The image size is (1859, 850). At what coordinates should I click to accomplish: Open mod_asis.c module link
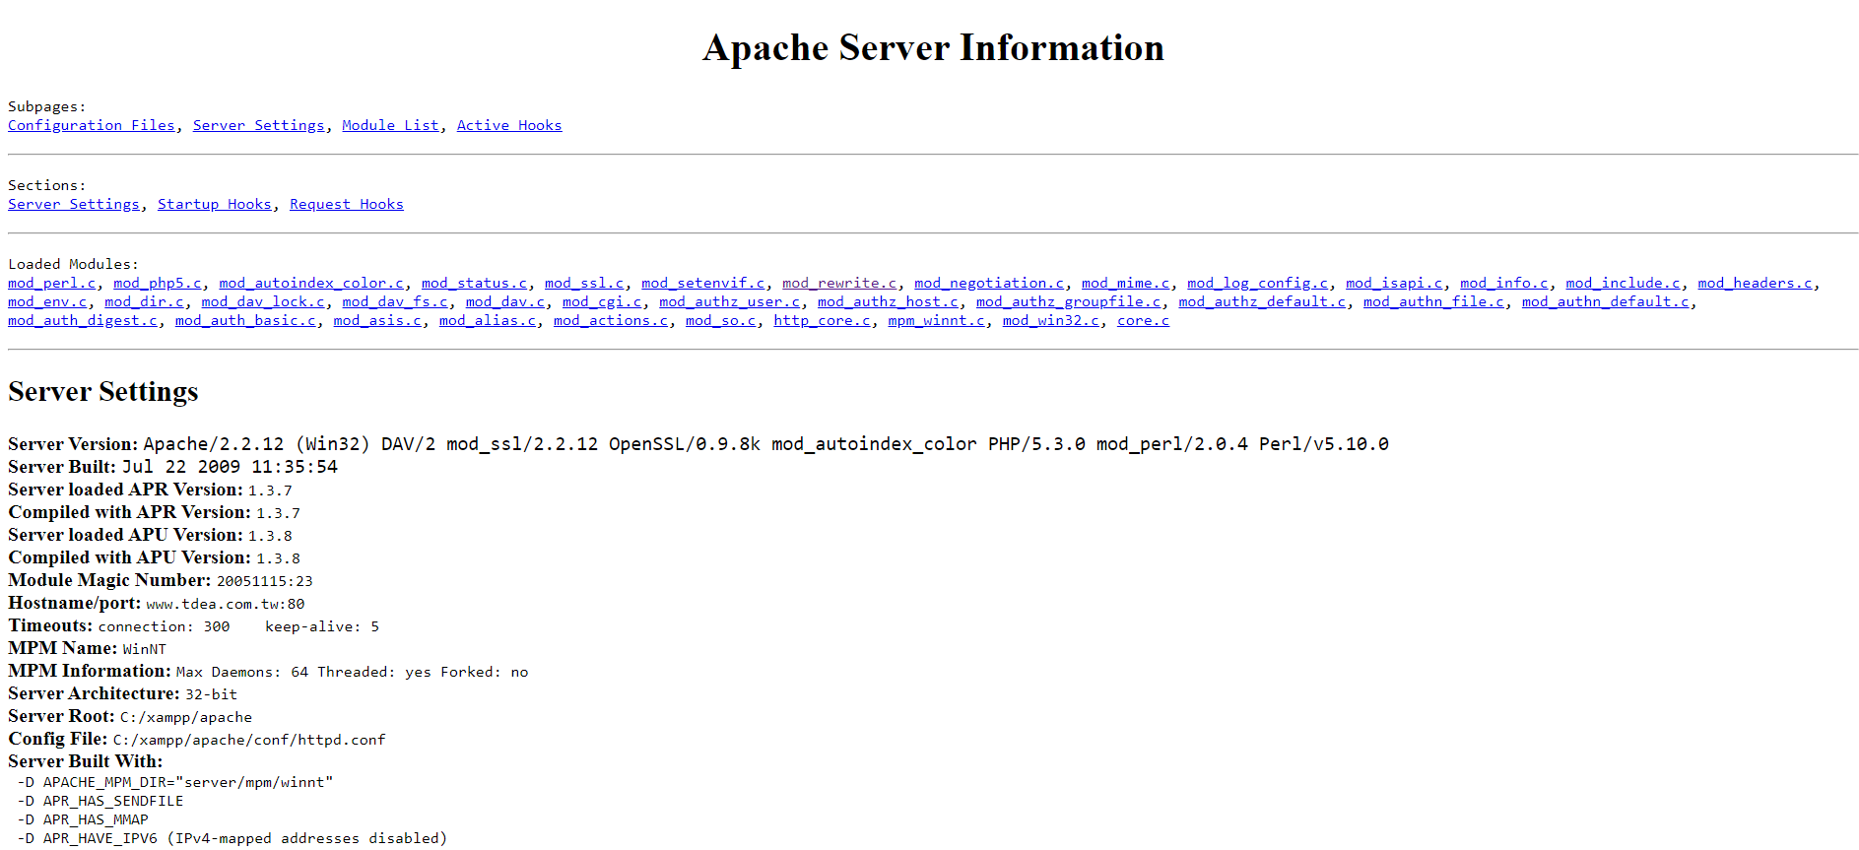click(x=377, y=320)
